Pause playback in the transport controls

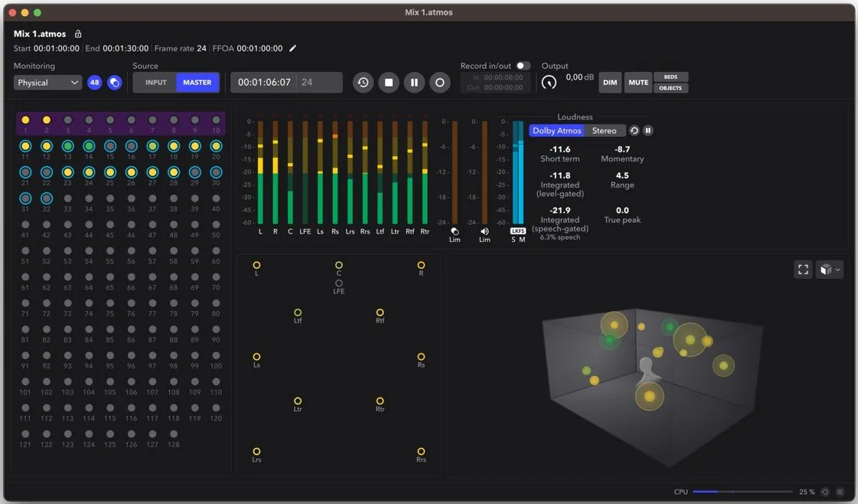(x=414, y=83)
